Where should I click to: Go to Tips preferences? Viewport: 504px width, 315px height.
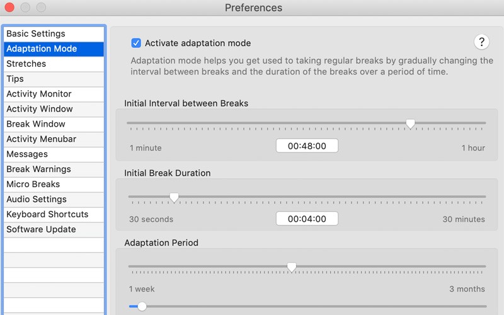(54, 79)
